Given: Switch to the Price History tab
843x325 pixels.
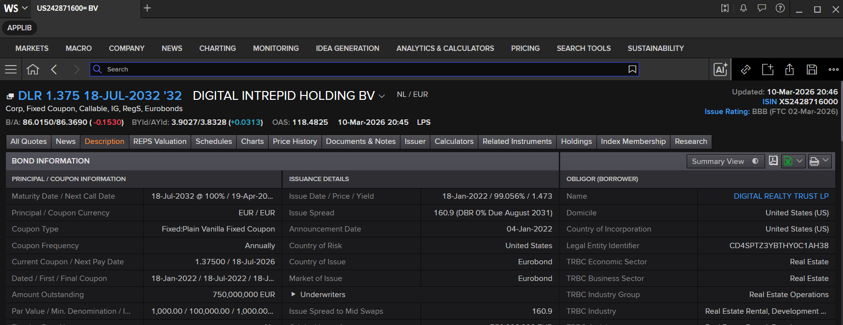Looking at the screenshot, I should pyautogui.click(x=295, y=141).
